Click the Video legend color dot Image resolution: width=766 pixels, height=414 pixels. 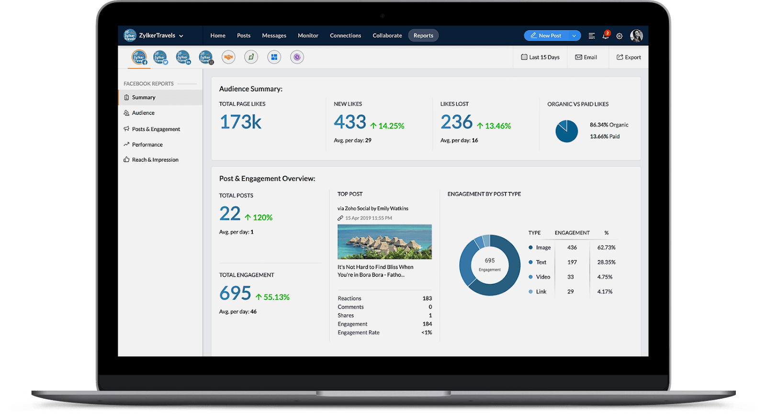click(x=530, y=277)
